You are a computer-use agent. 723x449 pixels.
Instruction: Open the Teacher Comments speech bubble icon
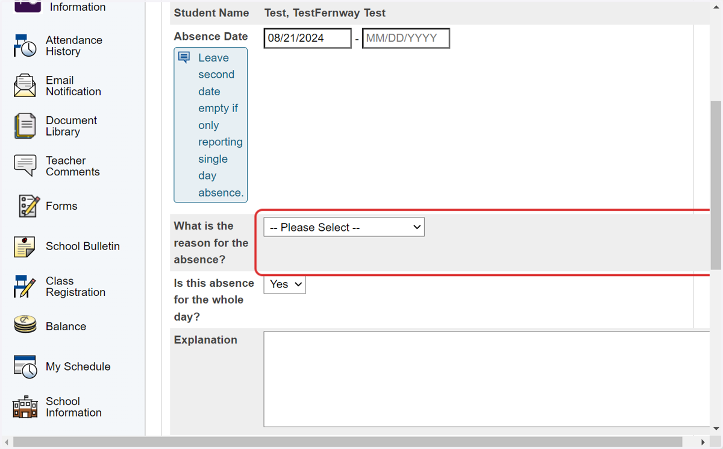click(25, 166)
